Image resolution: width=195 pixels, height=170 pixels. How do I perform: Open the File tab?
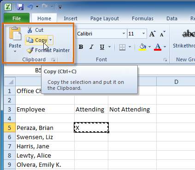point(17,18)
